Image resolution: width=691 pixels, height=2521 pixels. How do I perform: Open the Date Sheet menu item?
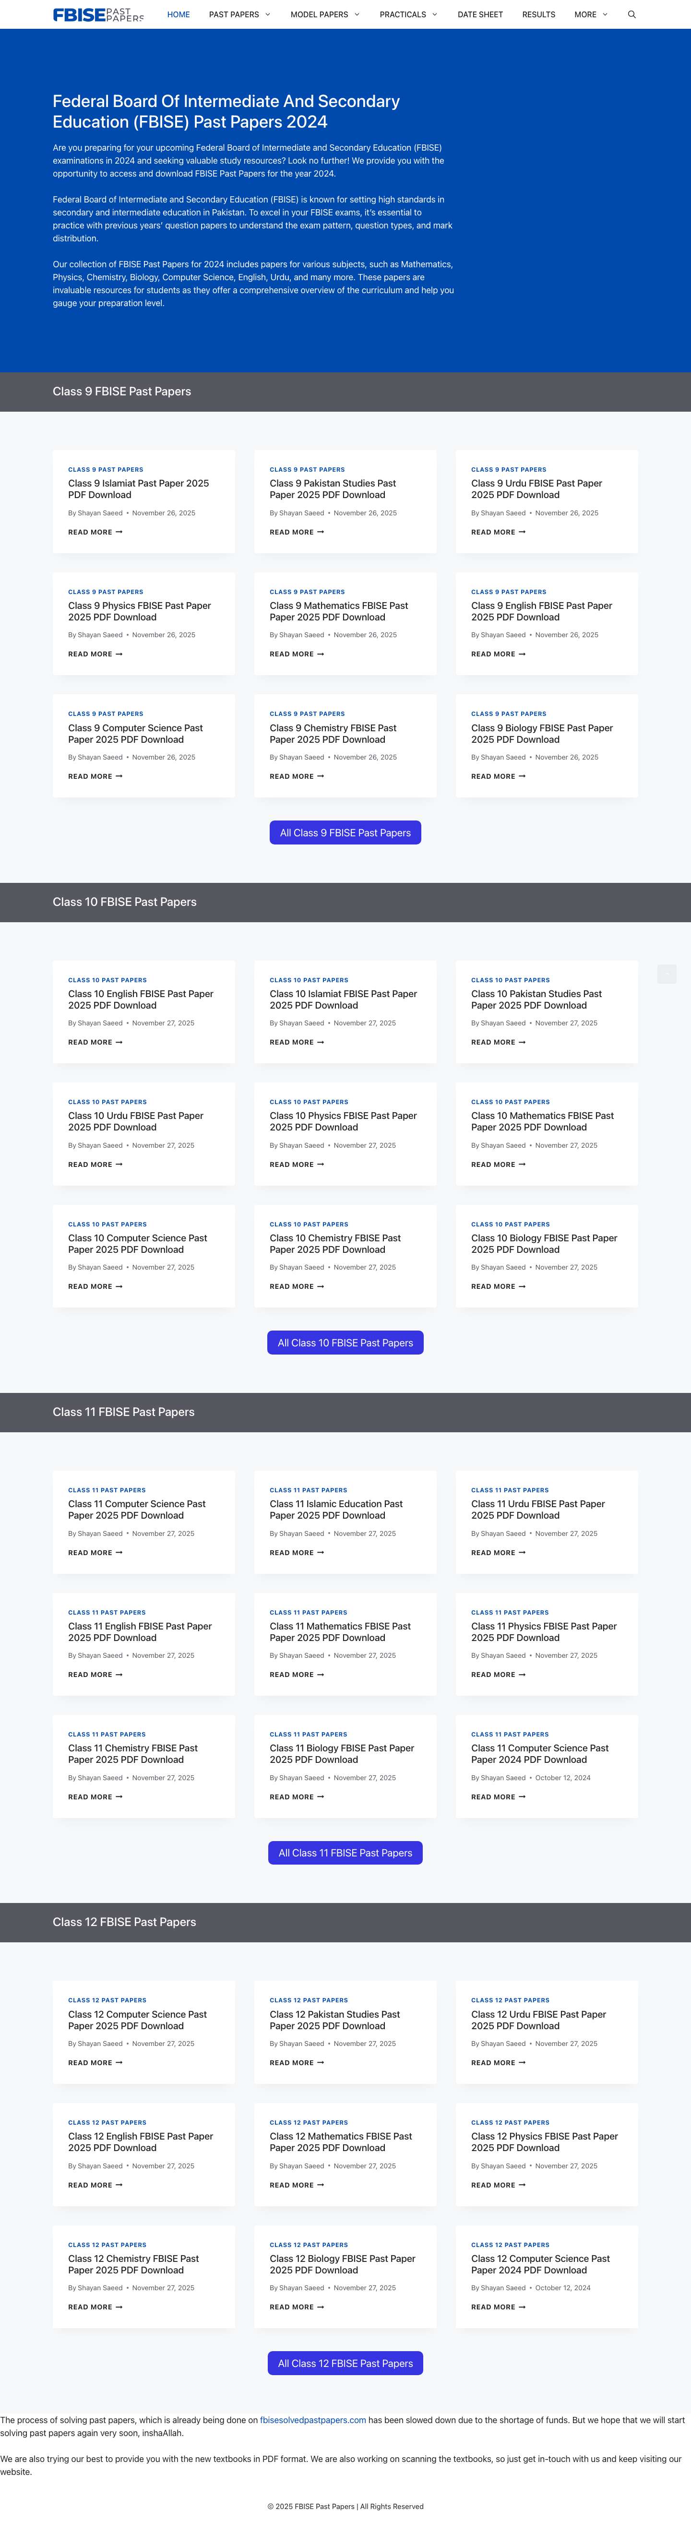pyautogui.click(x=480, y=15)
